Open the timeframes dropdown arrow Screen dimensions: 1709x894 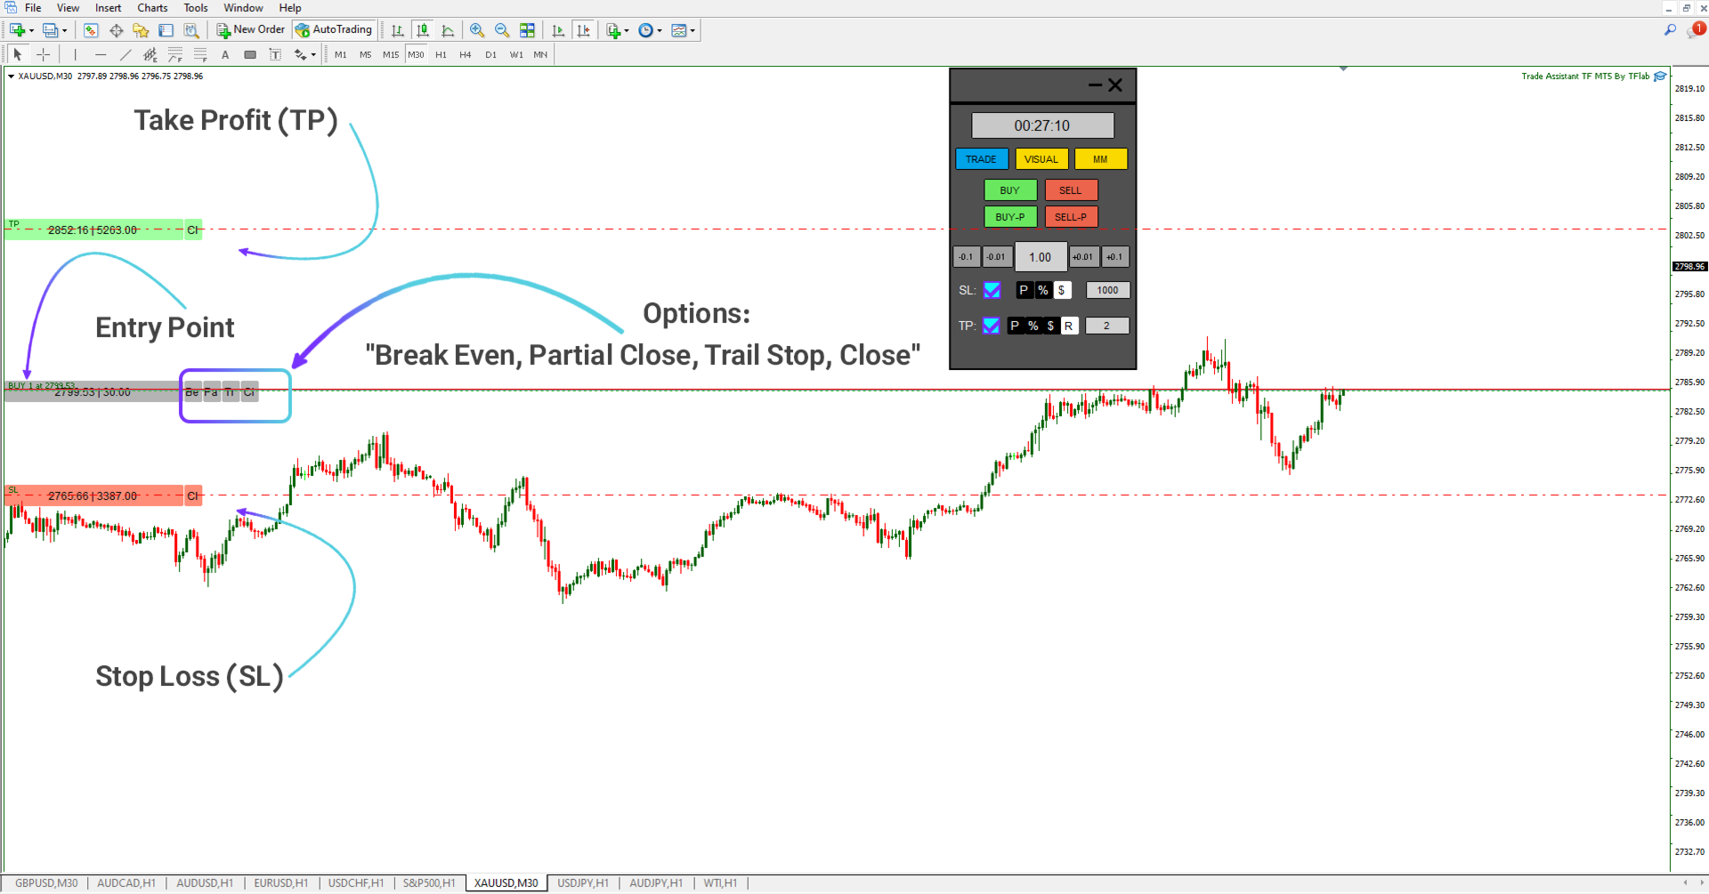660,29
